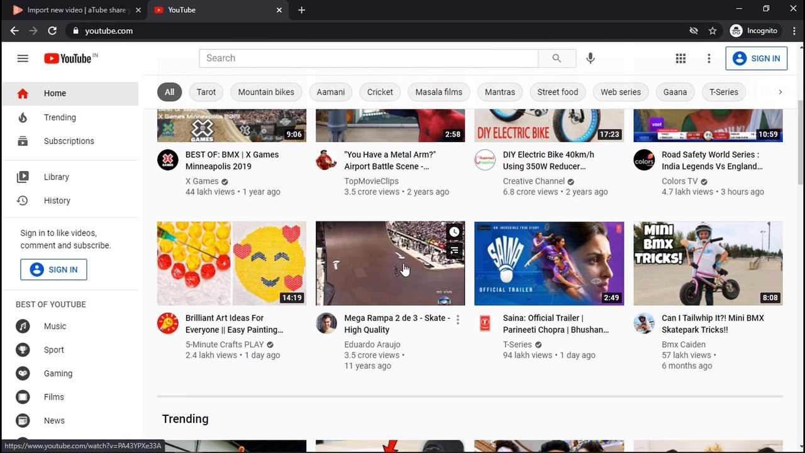This screenshot has height=453, width=805.
Task: Open Bmx Caiden channel avatar
Action: (x=644, y=323)
